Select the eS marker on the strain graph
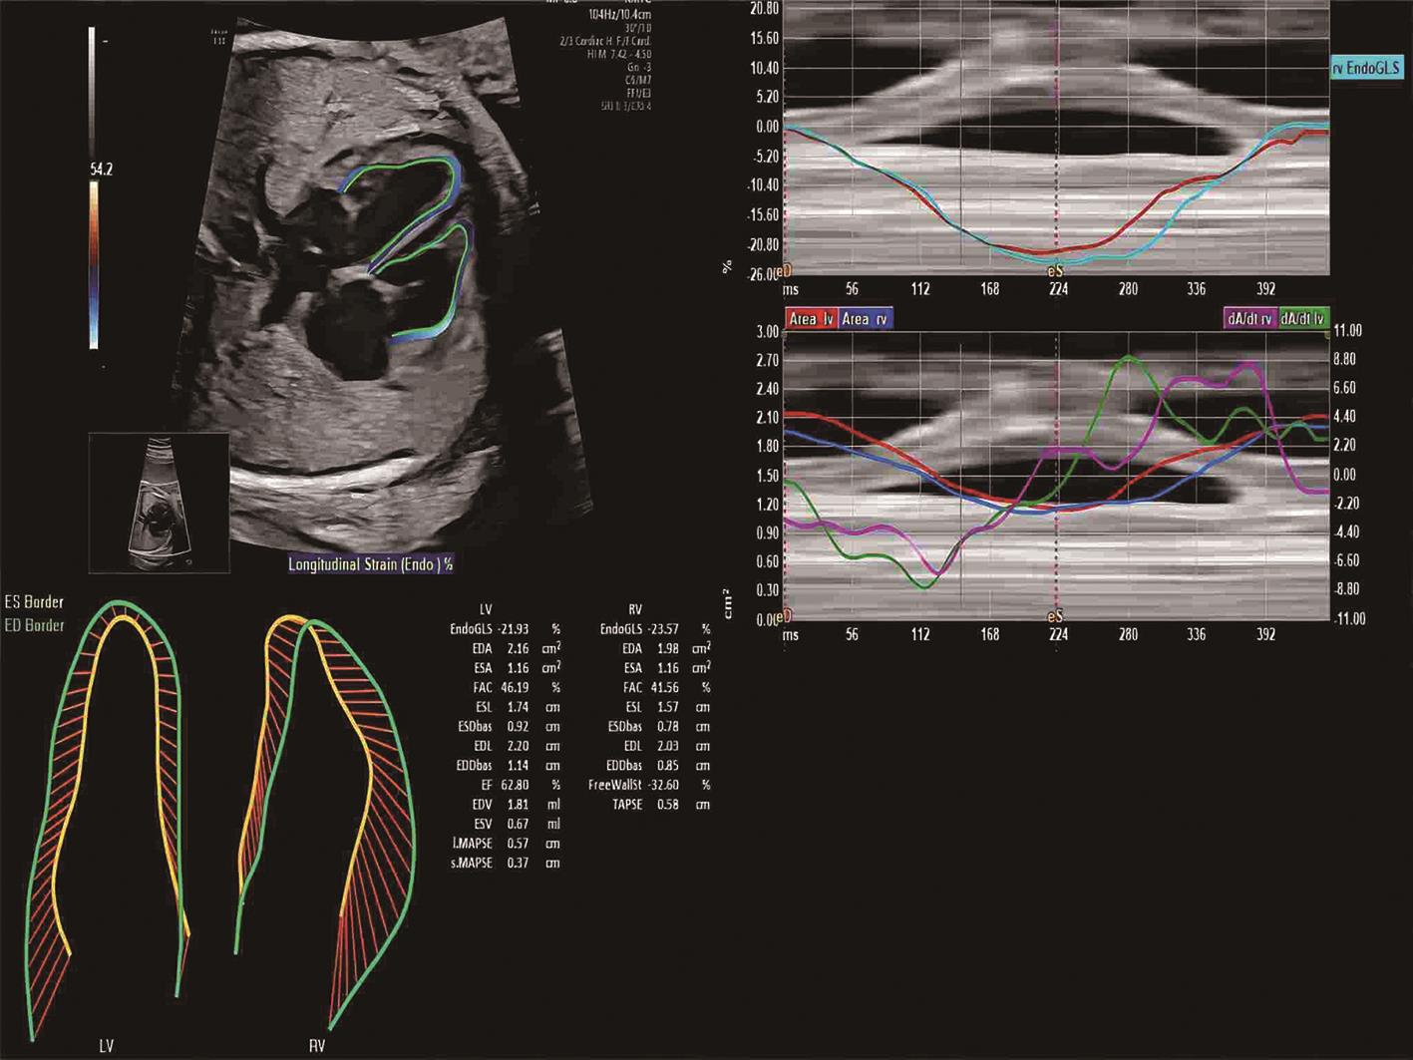This screenshot has height=1060, width=1413. click(1055, 271)
